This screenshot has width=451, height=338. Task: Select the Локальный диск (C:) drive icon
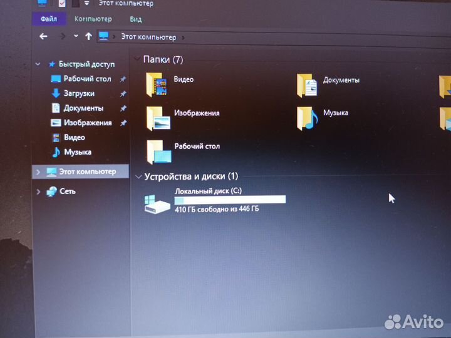pyautogui.click(x=157, y=204)
